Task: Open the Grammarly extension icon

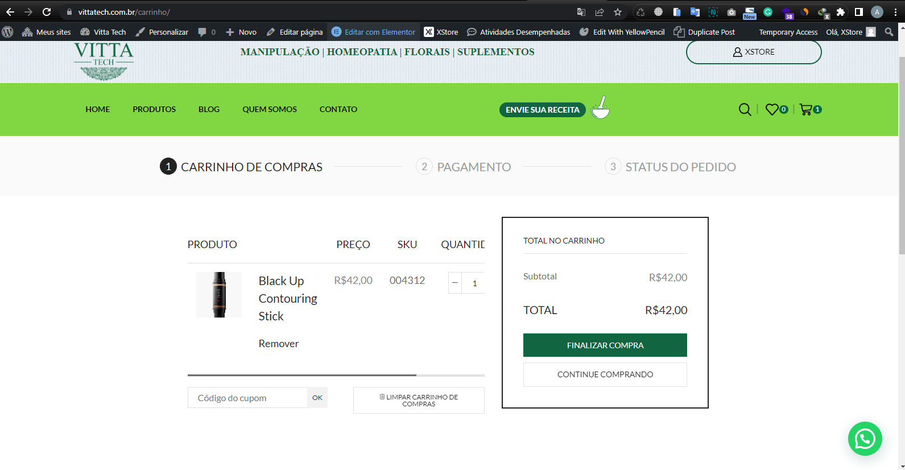Action: pos(768,12)
